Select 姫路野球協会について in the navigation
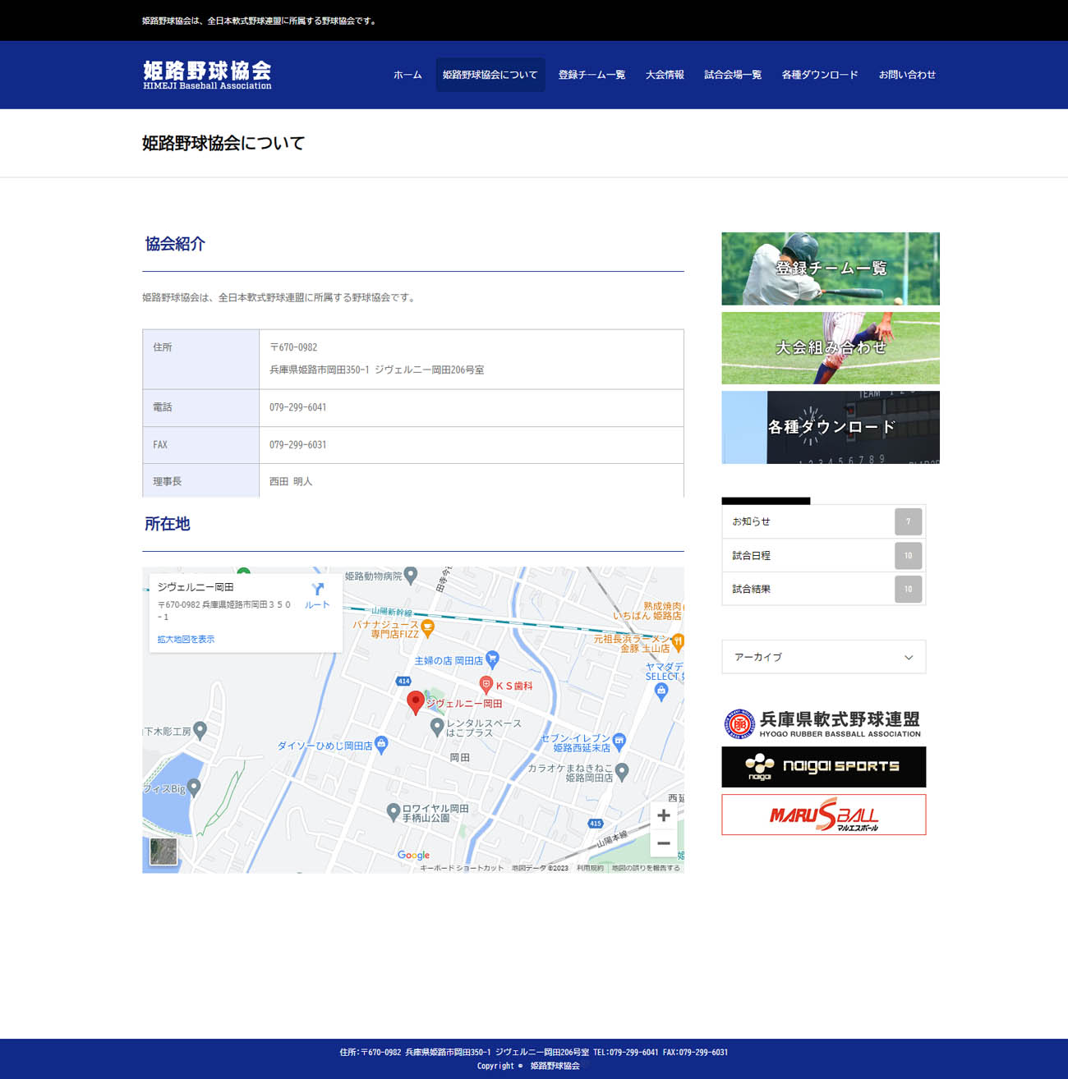This screenshot has width=1068, height=1079. click(490, 75)
